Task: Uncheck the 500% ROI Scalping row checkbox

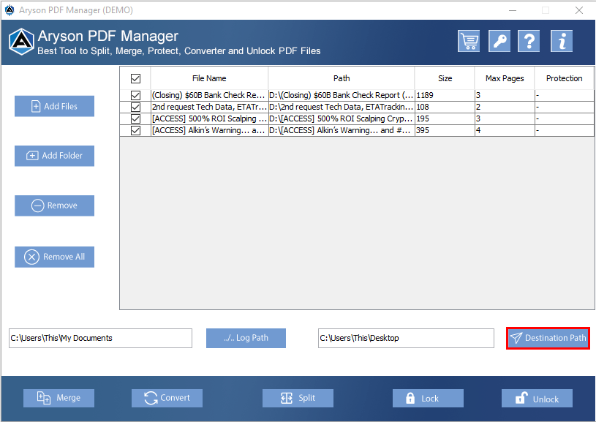Action: [135, 118]
